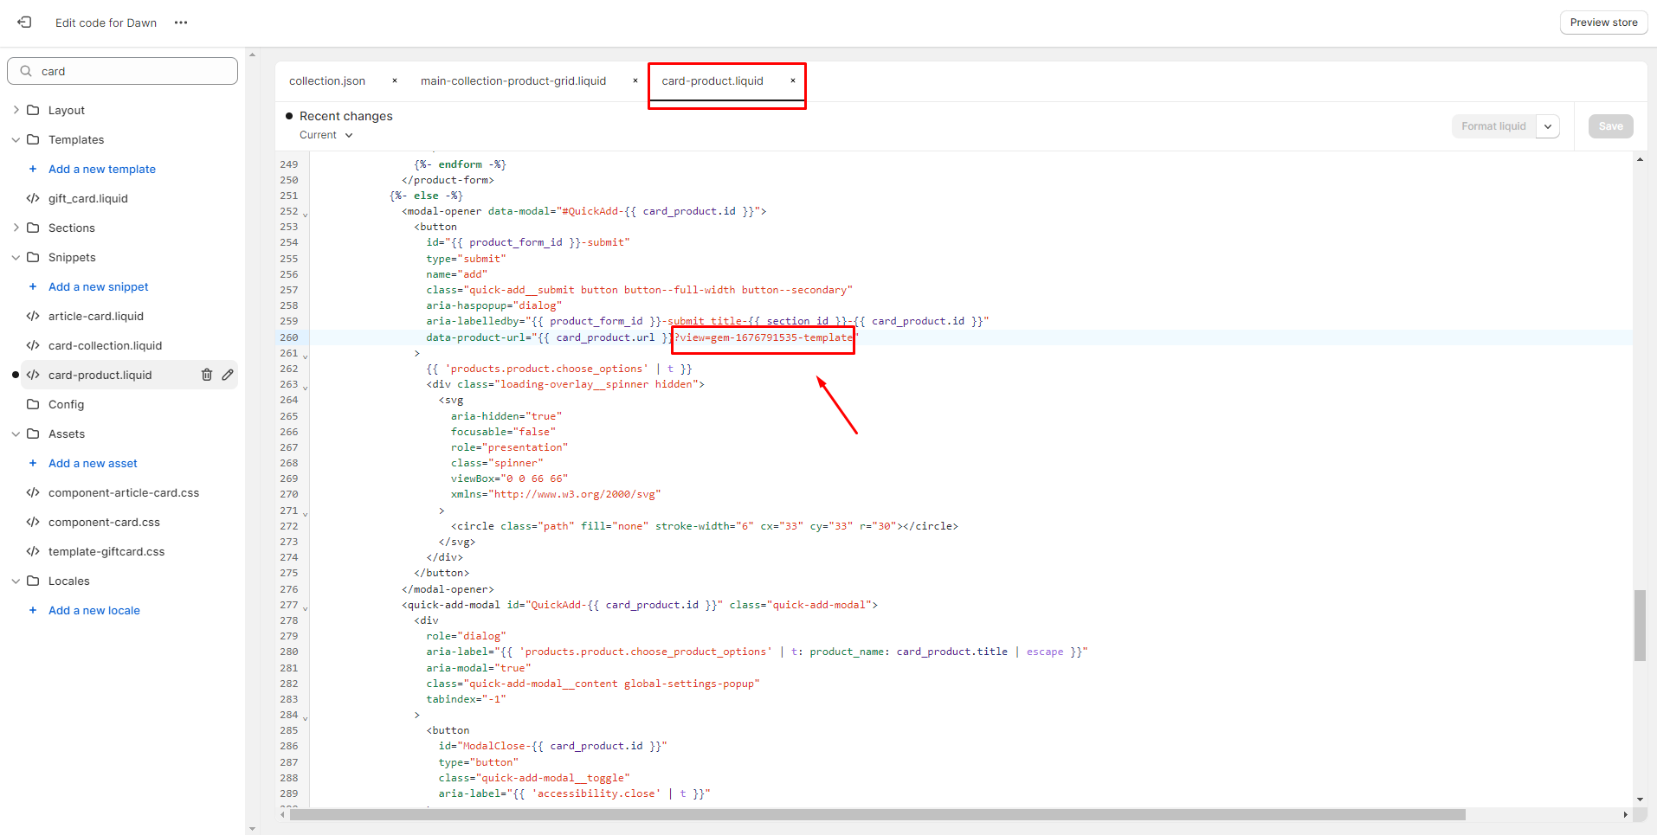Select card-product.liquid in sidebar
1657x835 pixels.
click(x=100, y=375)
